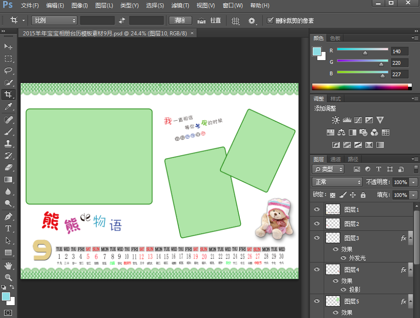Select the Pen tool
The height and width of the screenshot is (318, 420).
8,216
